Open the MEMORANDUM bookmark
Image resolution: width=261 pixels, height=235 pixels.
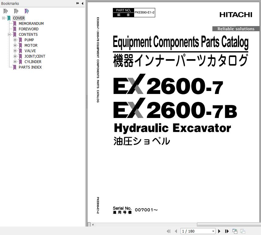(31, 23)
